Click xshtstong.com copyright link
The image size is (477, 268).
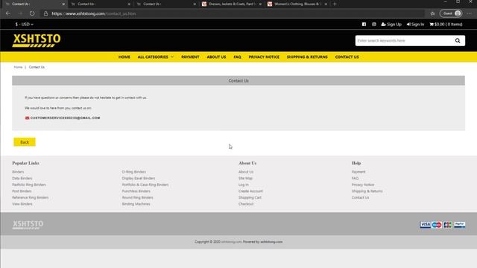231,242
